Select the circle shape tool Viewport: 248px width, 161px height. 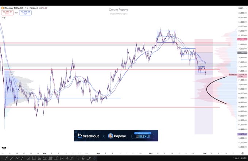point(28,158)
